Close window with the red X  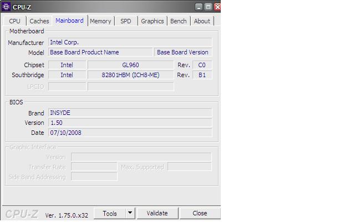tap(217, 7)
